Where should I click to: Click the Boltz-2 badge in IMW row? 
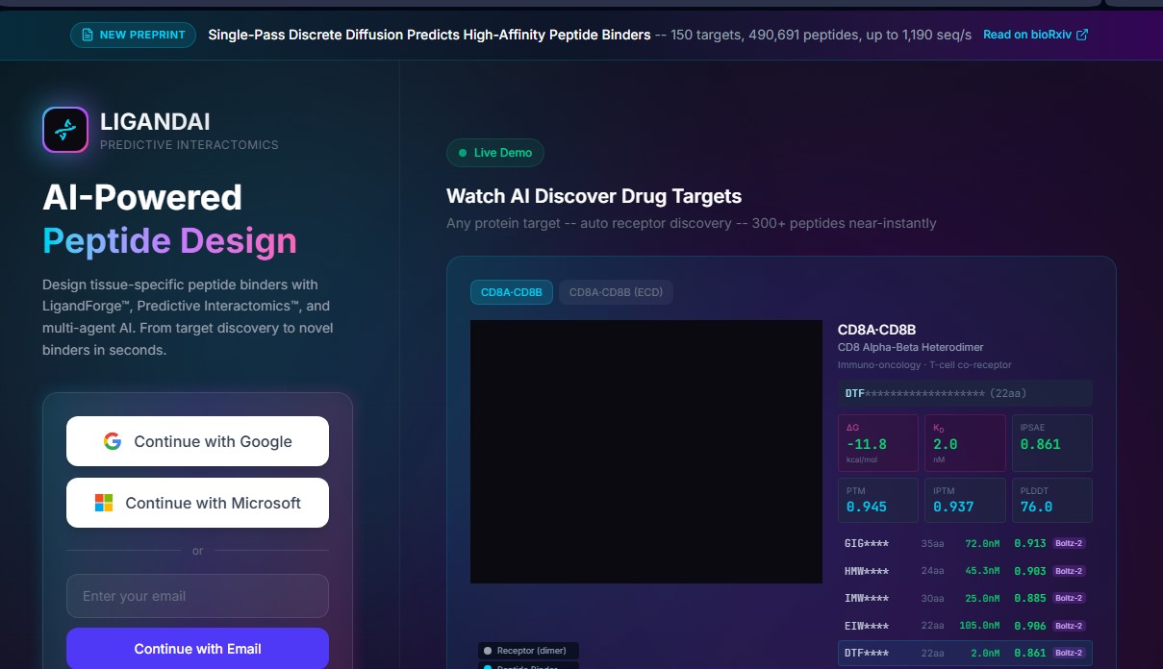pyautogui.click(x=1070, y=598)
